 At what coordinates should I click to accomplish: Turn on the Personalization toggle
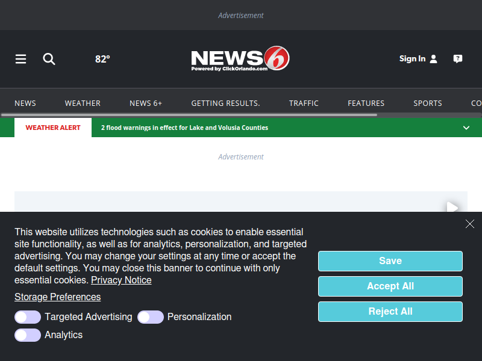[x=150, y=317]
